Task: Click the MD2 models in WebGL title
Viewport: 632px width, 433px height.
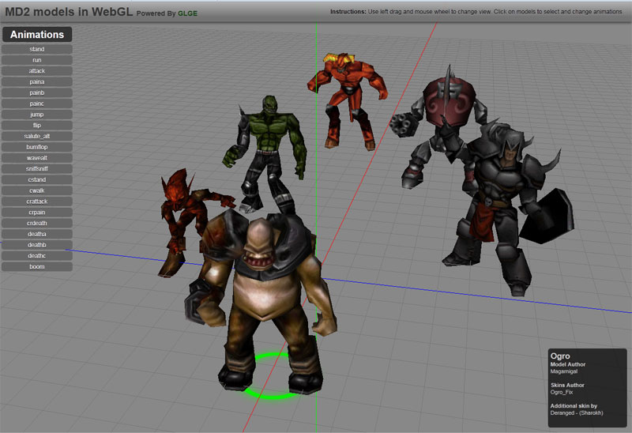Action: [x=69, y=12]
